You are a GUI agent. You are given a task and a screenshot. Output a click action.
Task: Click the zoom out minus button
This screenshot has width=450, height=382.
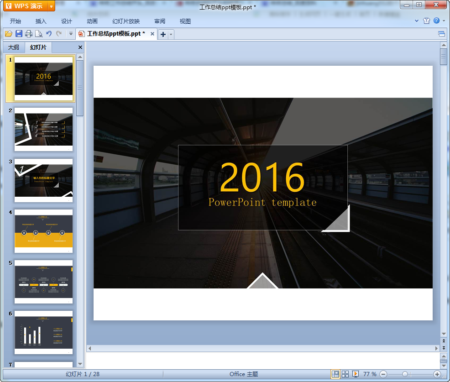point(383,374)
